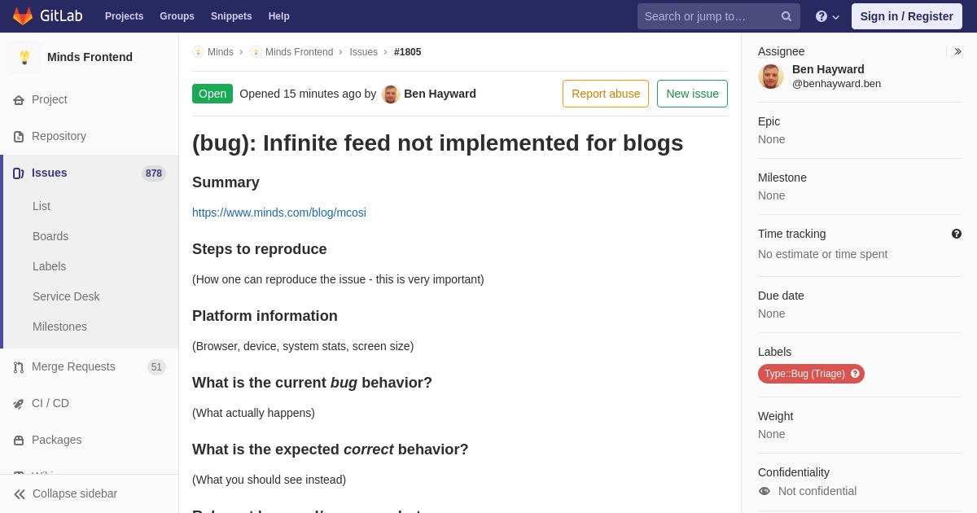Open the Help question mark dropdown
The height and width of the screenshot is (513, 977).
[827, 16]
